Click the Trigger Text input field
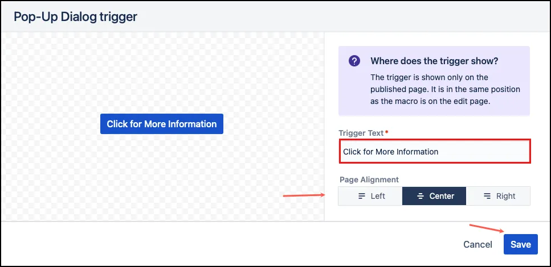Viewport: 551px width, 267px height. coord(435,151)
